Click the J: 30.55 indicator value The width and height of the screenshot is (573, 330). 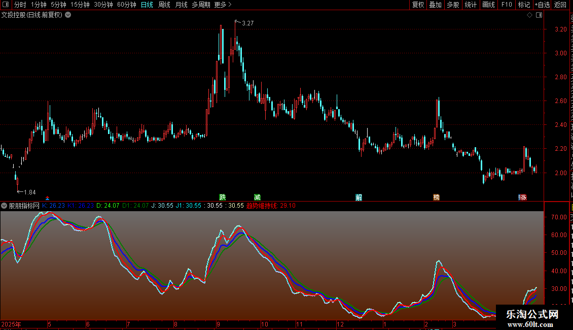pos(162,206)
